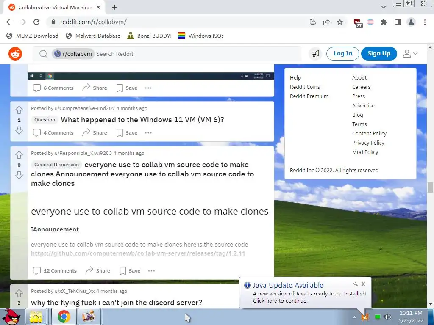This screenshot has width=434, height=325.
Task: Open more options on Windows 11 VM post
Action: pyautogui.click(x=148, y=133)
